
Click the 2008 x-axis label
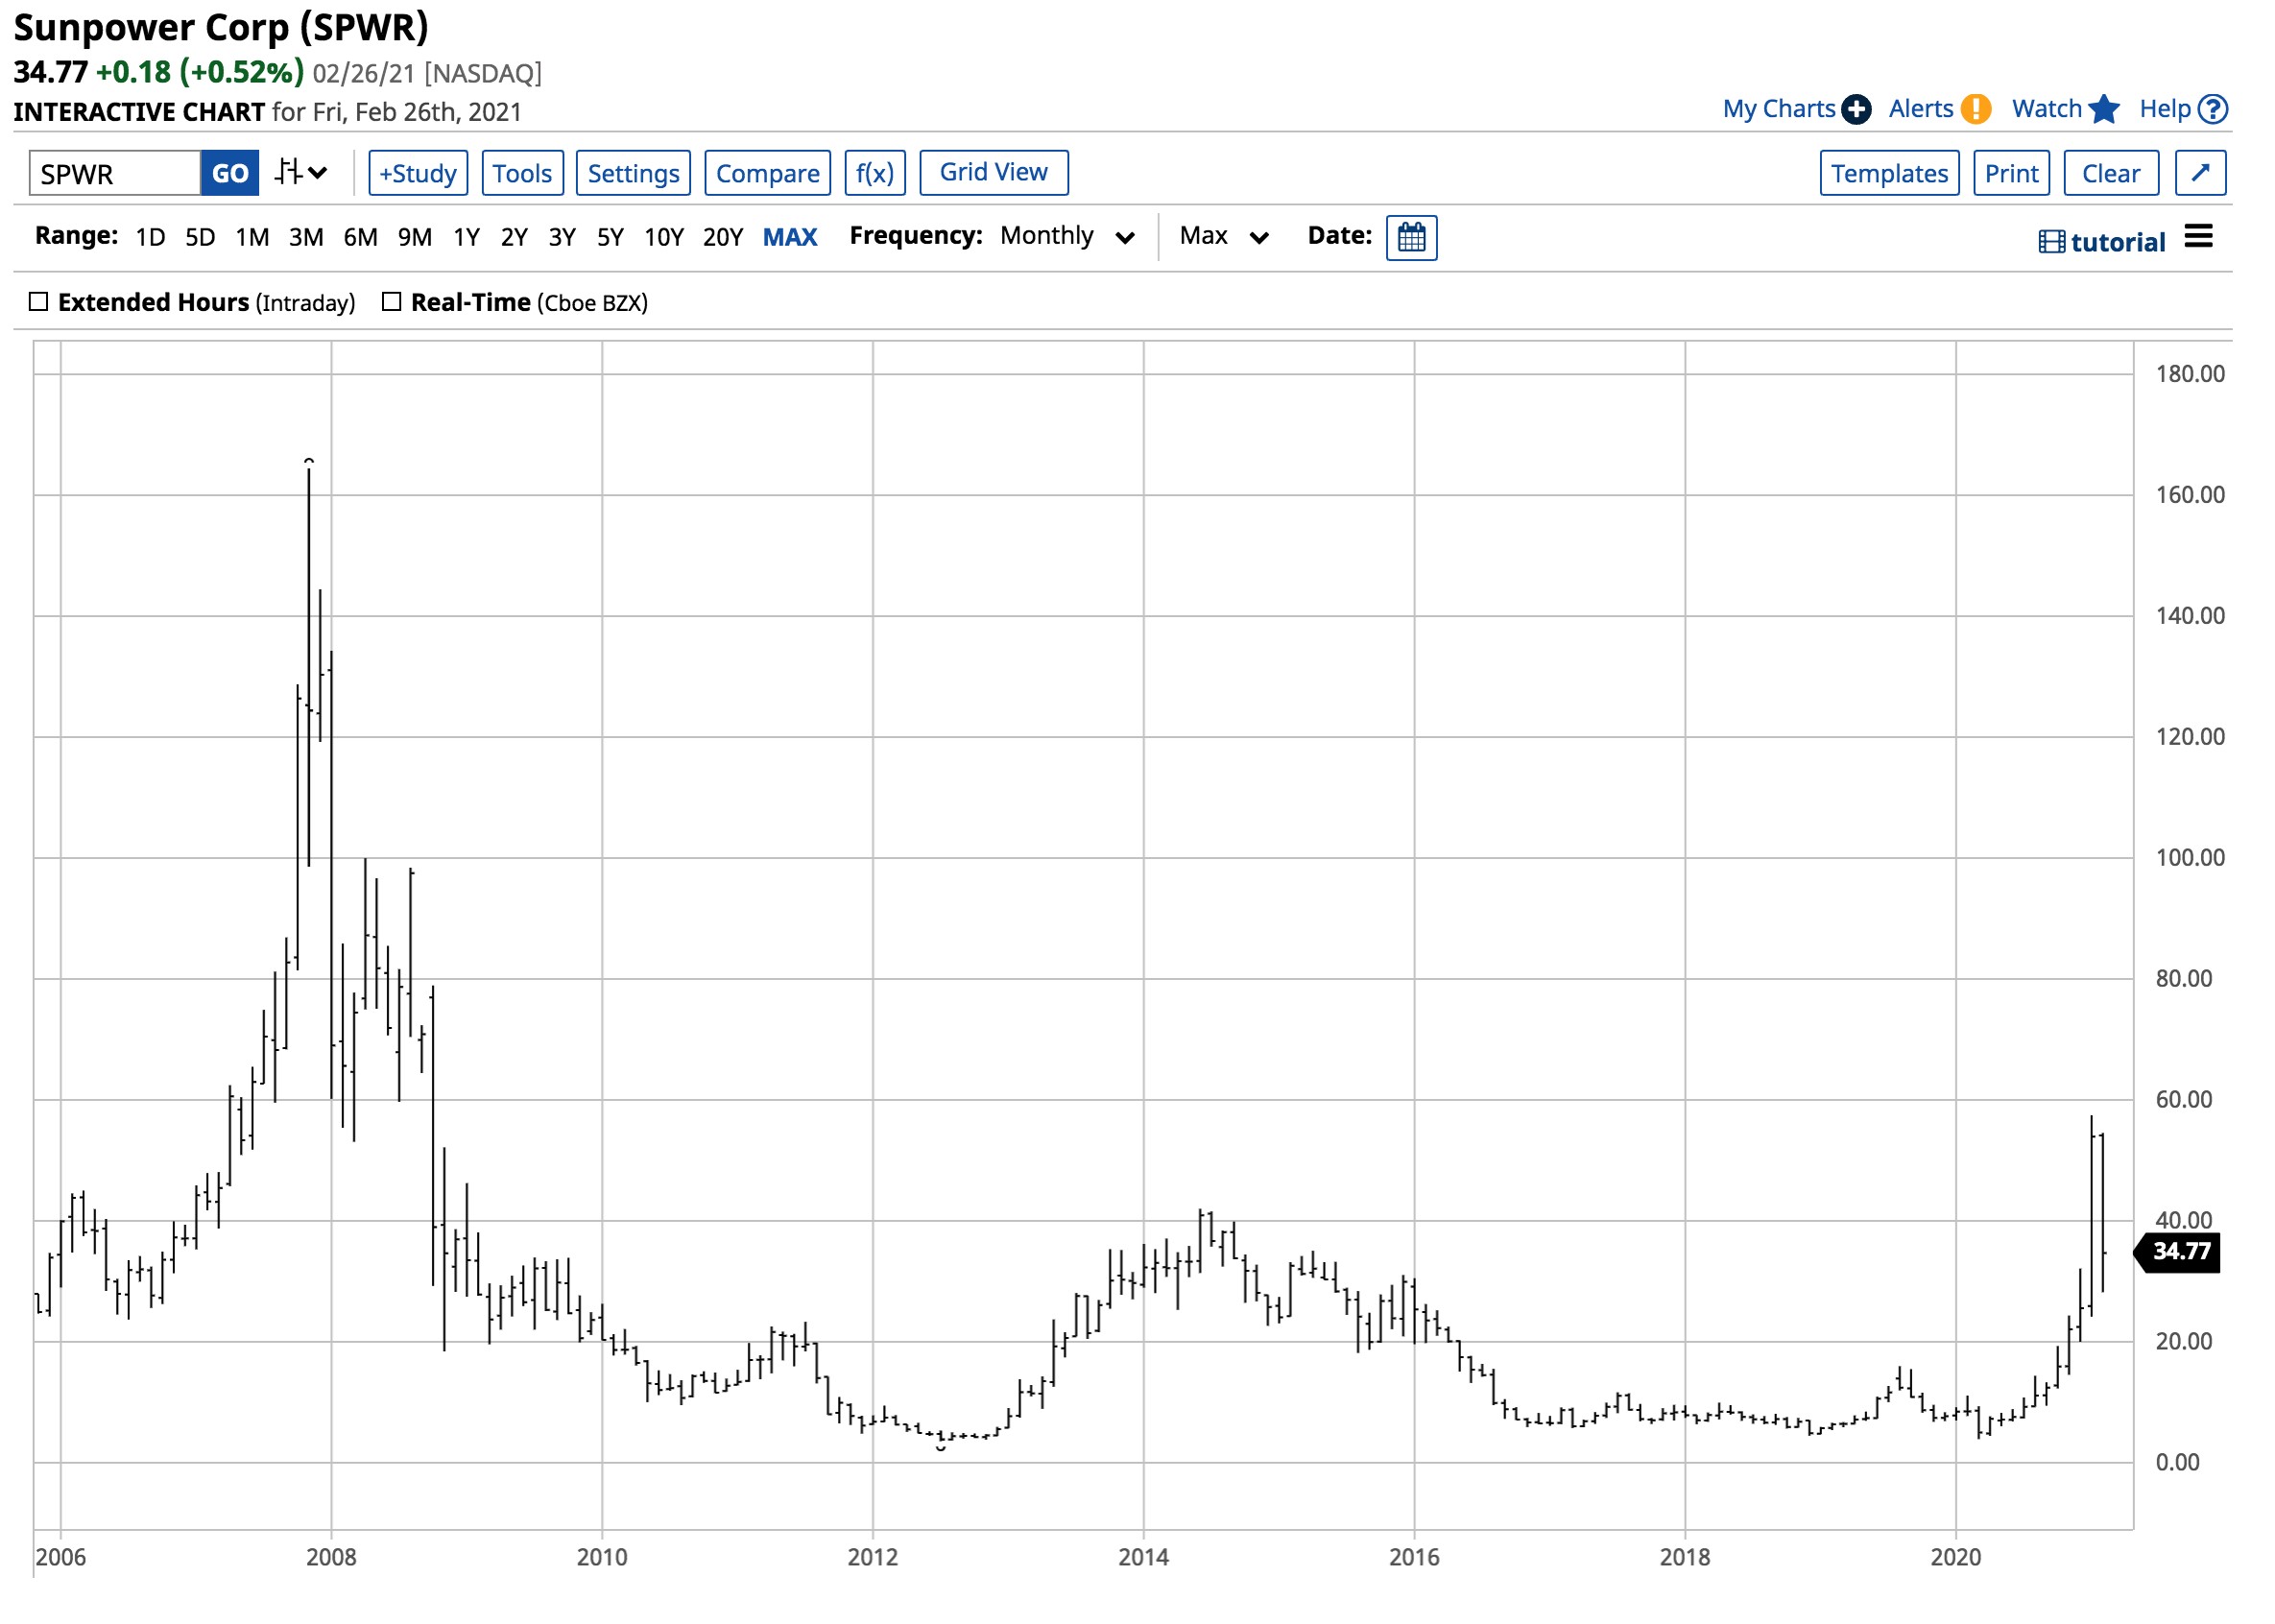click(x=330, y=1557)
